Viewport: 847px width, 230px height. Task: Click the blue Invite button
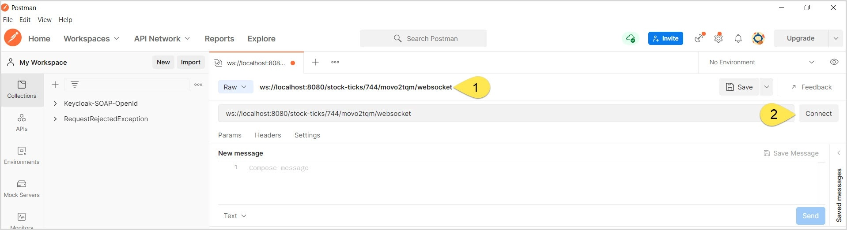[x=665, y=38]
